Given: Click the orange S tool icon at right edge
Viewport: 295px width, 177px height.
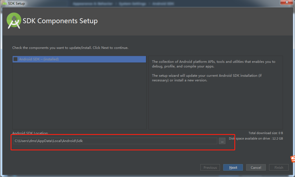Looking at the screenshot, I should pos(293,159).
